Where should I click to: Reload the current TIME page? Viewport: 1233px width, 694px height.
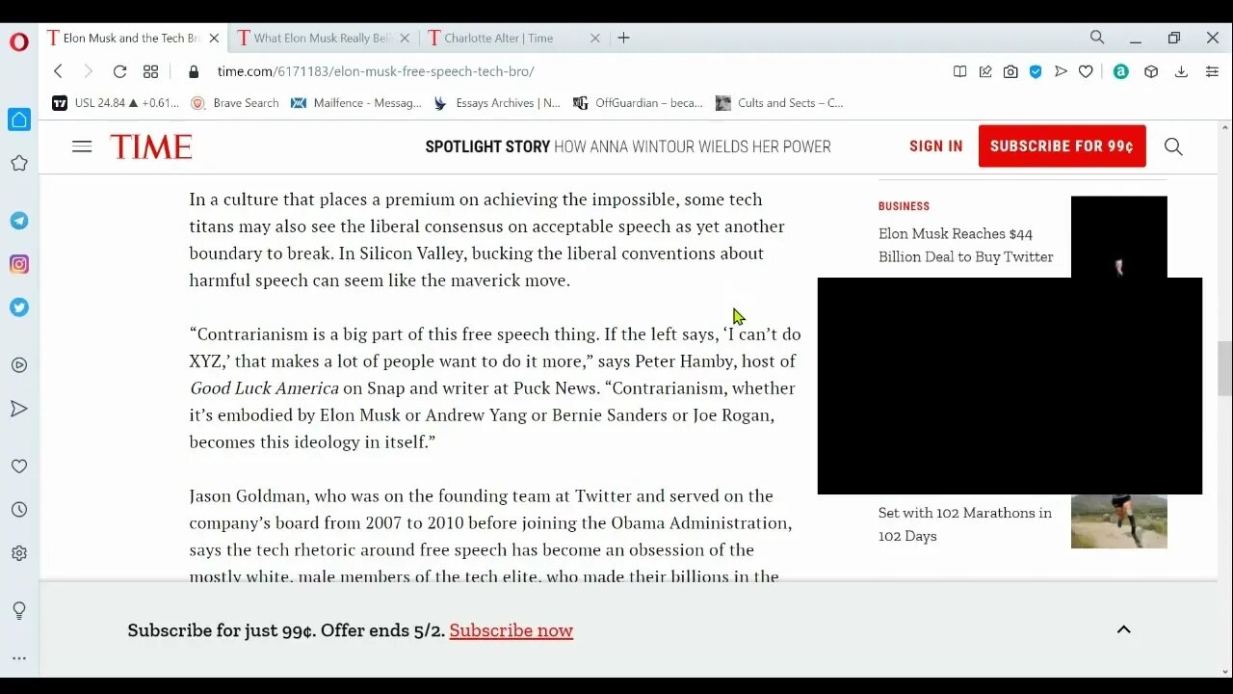click(x=119, y=71)
